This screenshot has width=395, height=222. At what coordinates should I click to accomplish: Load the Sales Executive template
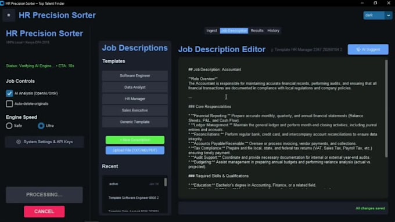coord(135,110)
